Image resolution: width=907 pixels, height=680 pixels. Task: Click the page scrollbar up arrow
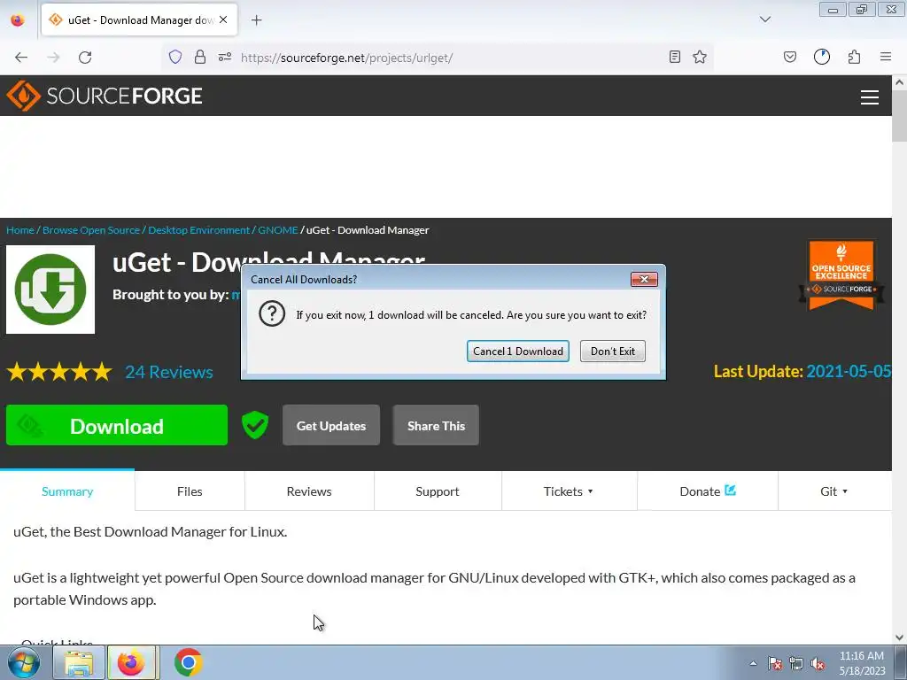[x=899, y=82]
